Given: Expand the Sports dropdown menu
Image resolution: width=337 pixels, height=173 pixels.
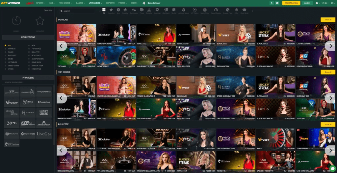Looking at the screenshot, I should point(40,3).
